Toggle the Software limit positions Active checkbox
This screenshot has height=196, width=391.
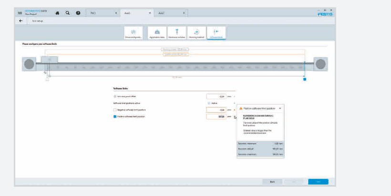[x=209, y=103]
